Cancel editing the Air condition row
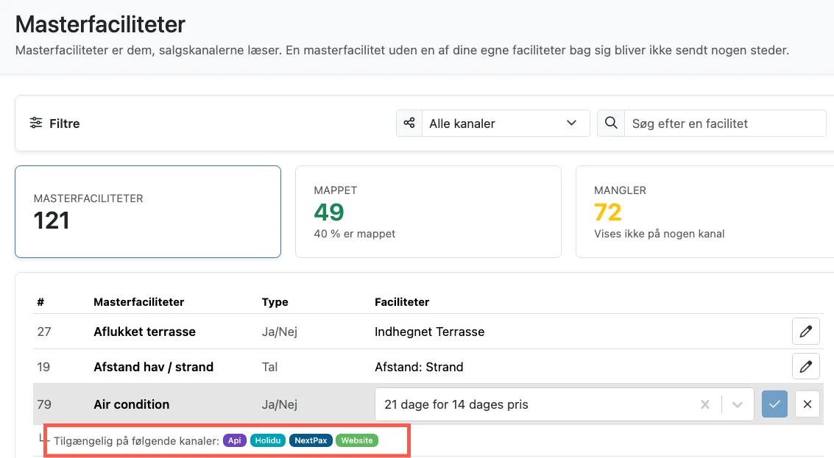 807,404
